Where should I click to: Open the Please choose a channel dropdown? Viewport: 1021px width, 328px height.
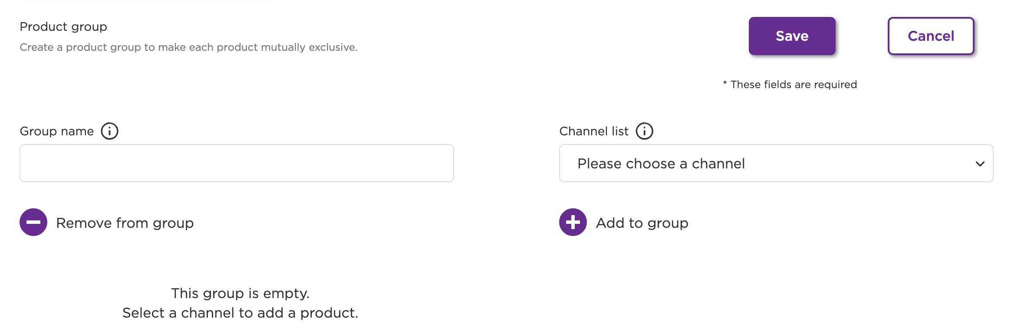click(x=776, y=163)
